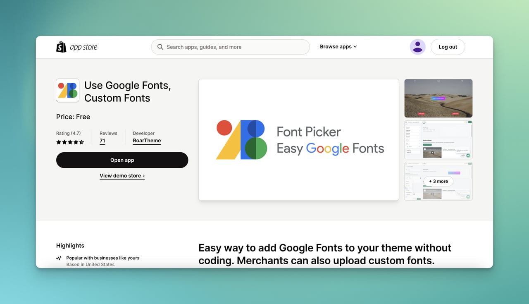Open the user profile avatar
This screenshot has height=304, width=529.
(417, 47)
